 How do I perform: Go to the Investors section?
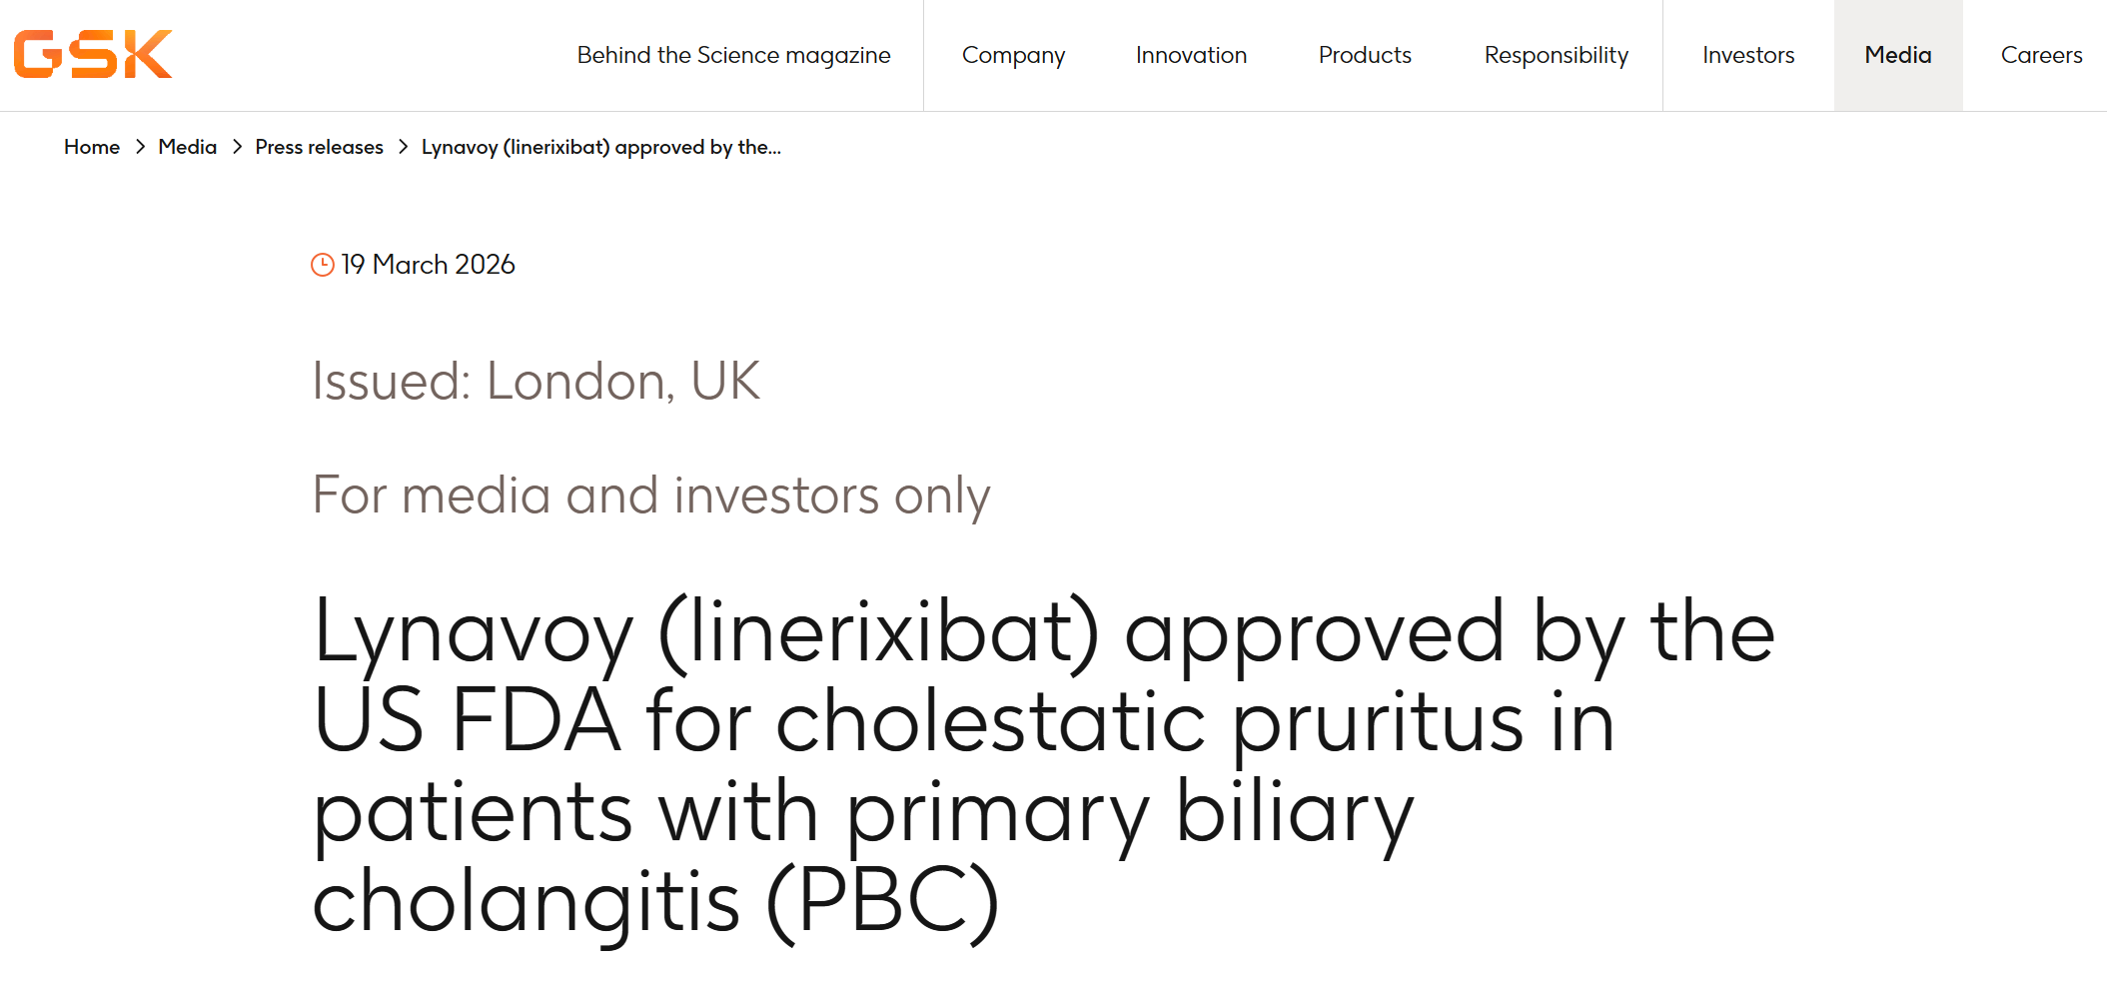point(1748,55)
